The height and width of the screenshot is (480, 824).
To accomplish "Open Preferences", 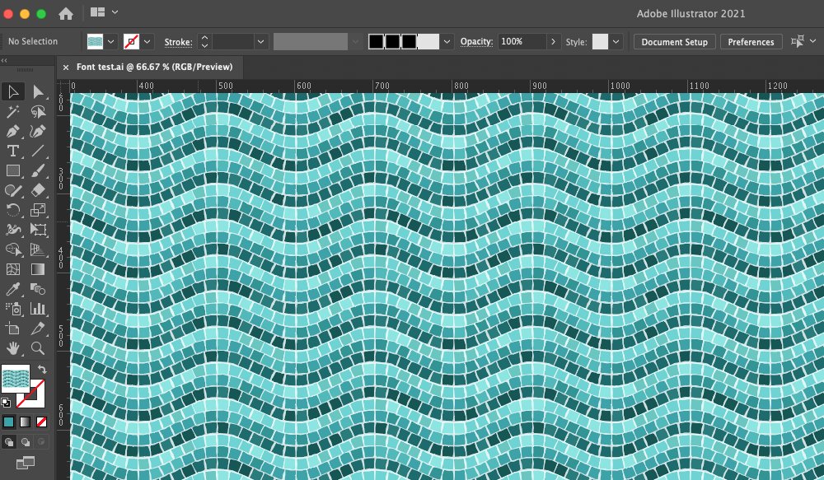I will pyautogui.click(x=751, y=41).
